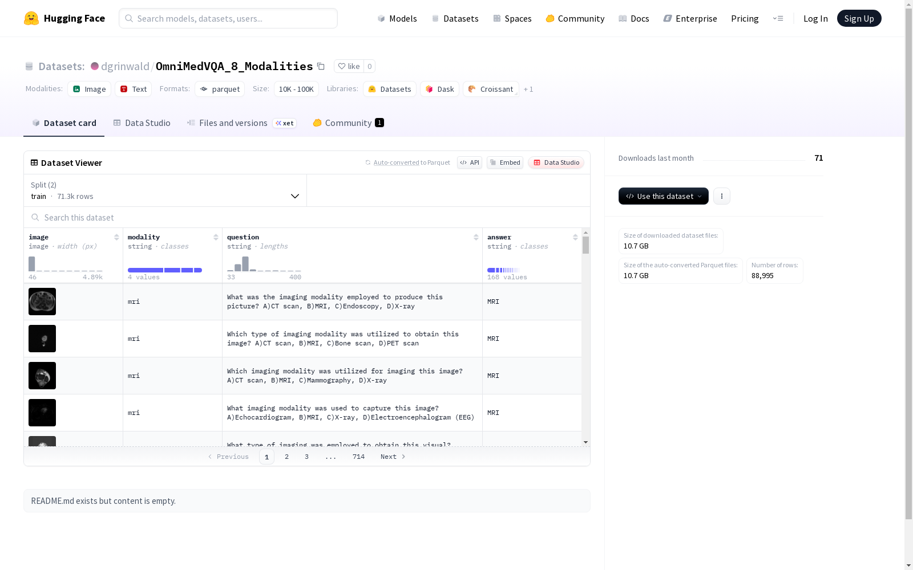The width and height of the screenshot is (913, 570).
Task: Filter by the Image modality tag
Action: [x=90, y=89]
